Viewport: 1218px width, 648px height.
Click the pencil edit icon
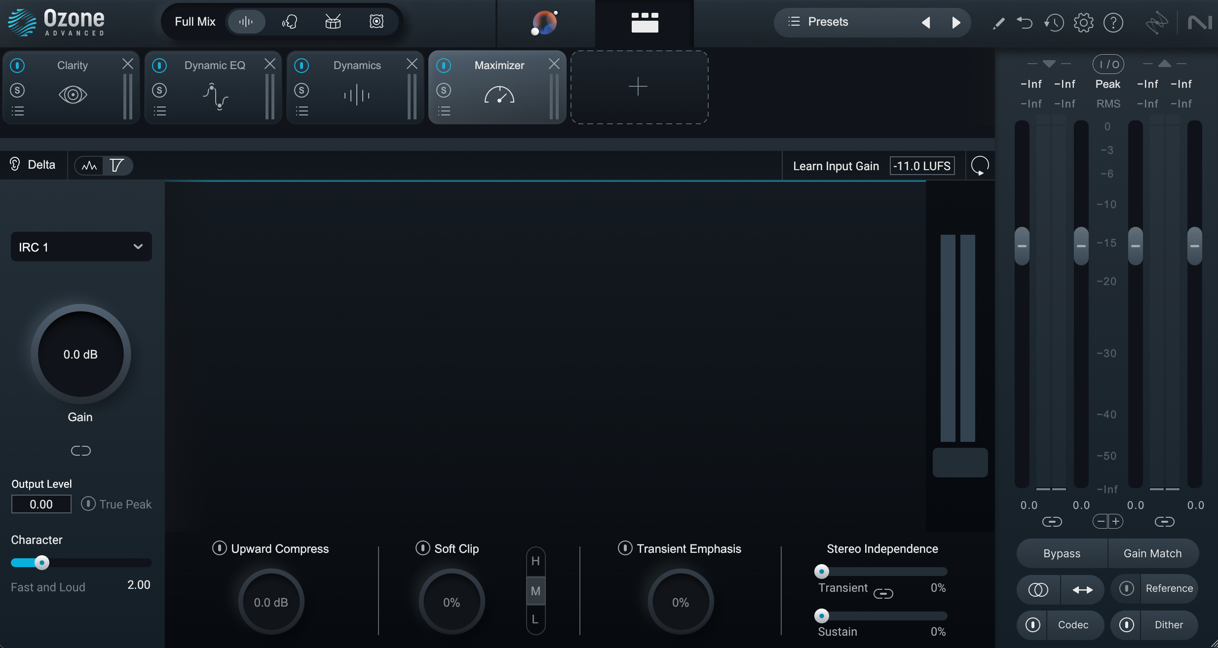point(998,23)
